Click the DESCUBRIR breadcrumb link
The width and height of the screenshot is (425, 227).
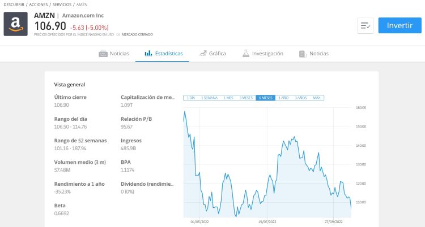14,5
